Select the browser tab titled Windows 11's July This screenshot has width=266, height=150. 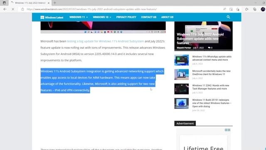tap(30, 3)
